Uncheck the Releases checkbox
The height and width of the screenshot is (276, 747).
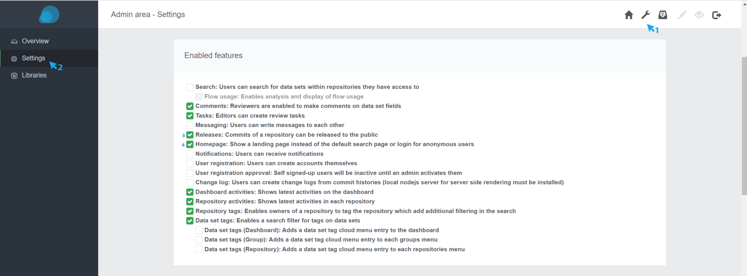pyautogui.click(x=190, y=135)
